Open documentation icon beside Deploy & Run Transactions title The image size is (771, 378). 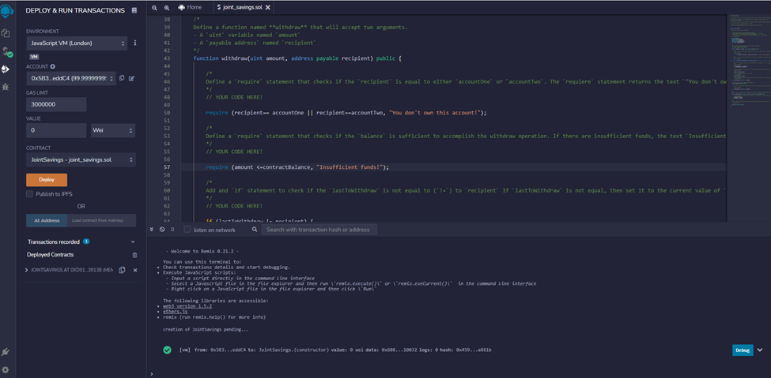tap(134, 10)
